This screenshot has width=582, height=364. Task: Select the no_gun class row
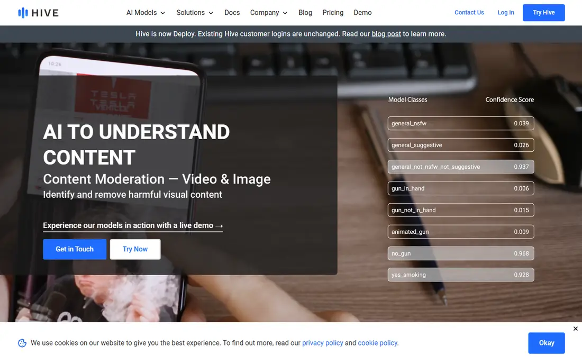(x=461, y=253)
